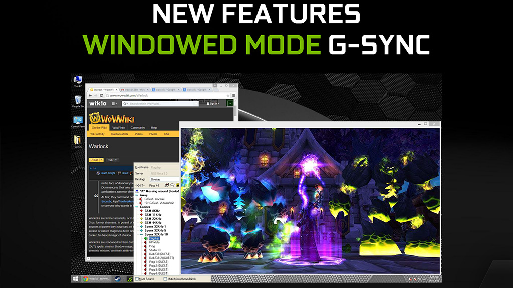The height and width of the screenshot is (288, 513).
Task: Select the Speex 32KHz-1 channel
Action: pos(155,227)
